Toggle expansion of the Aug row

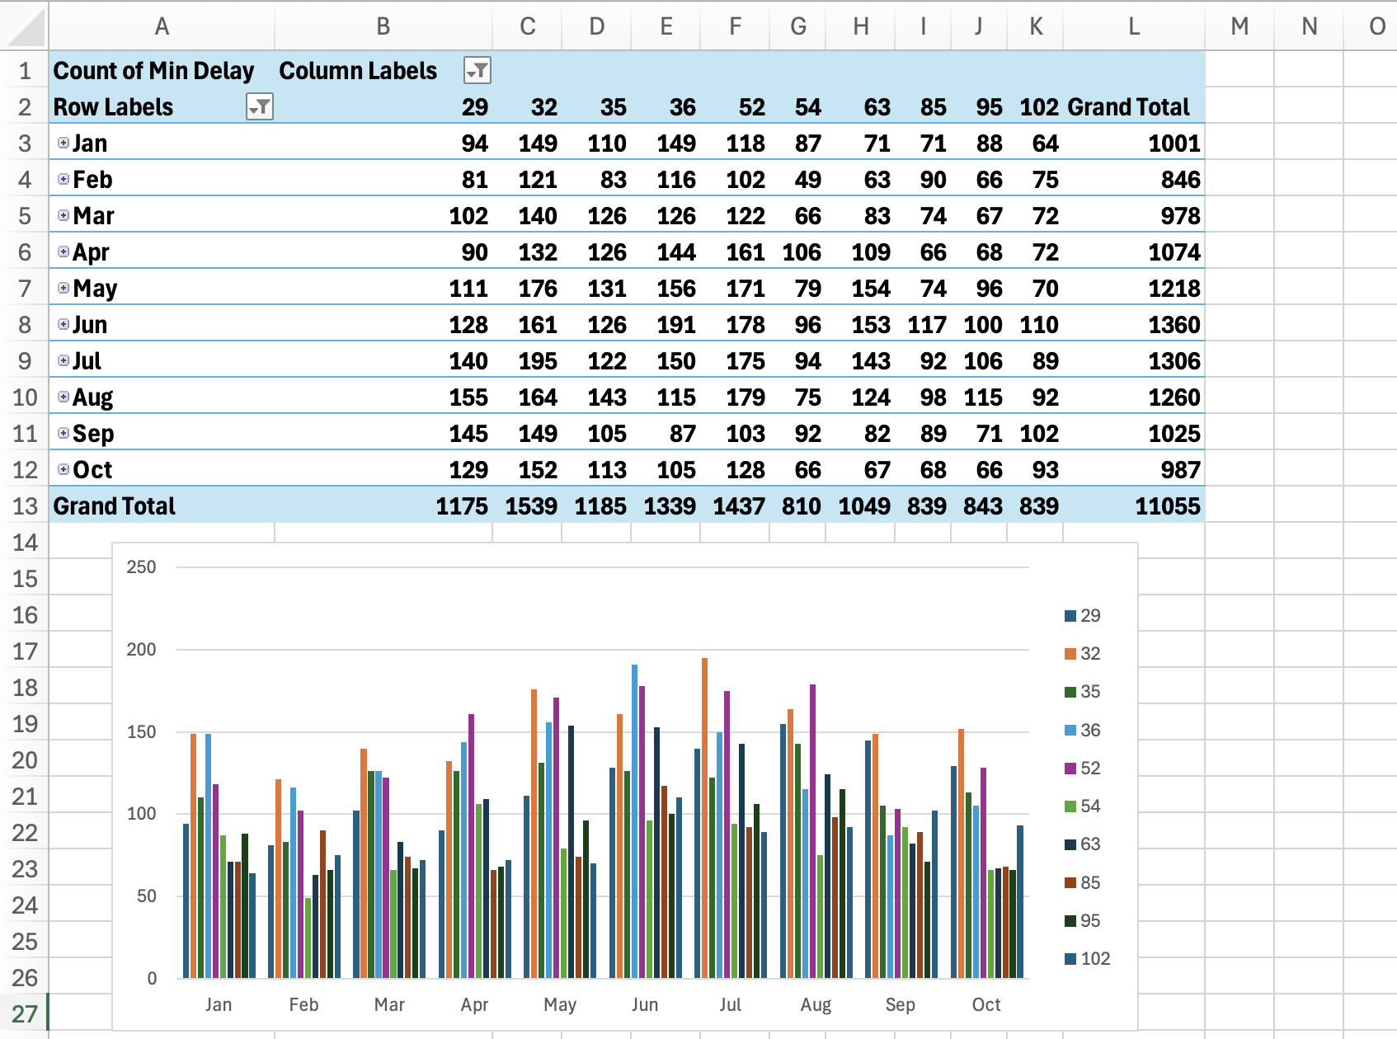click(63, 397)
